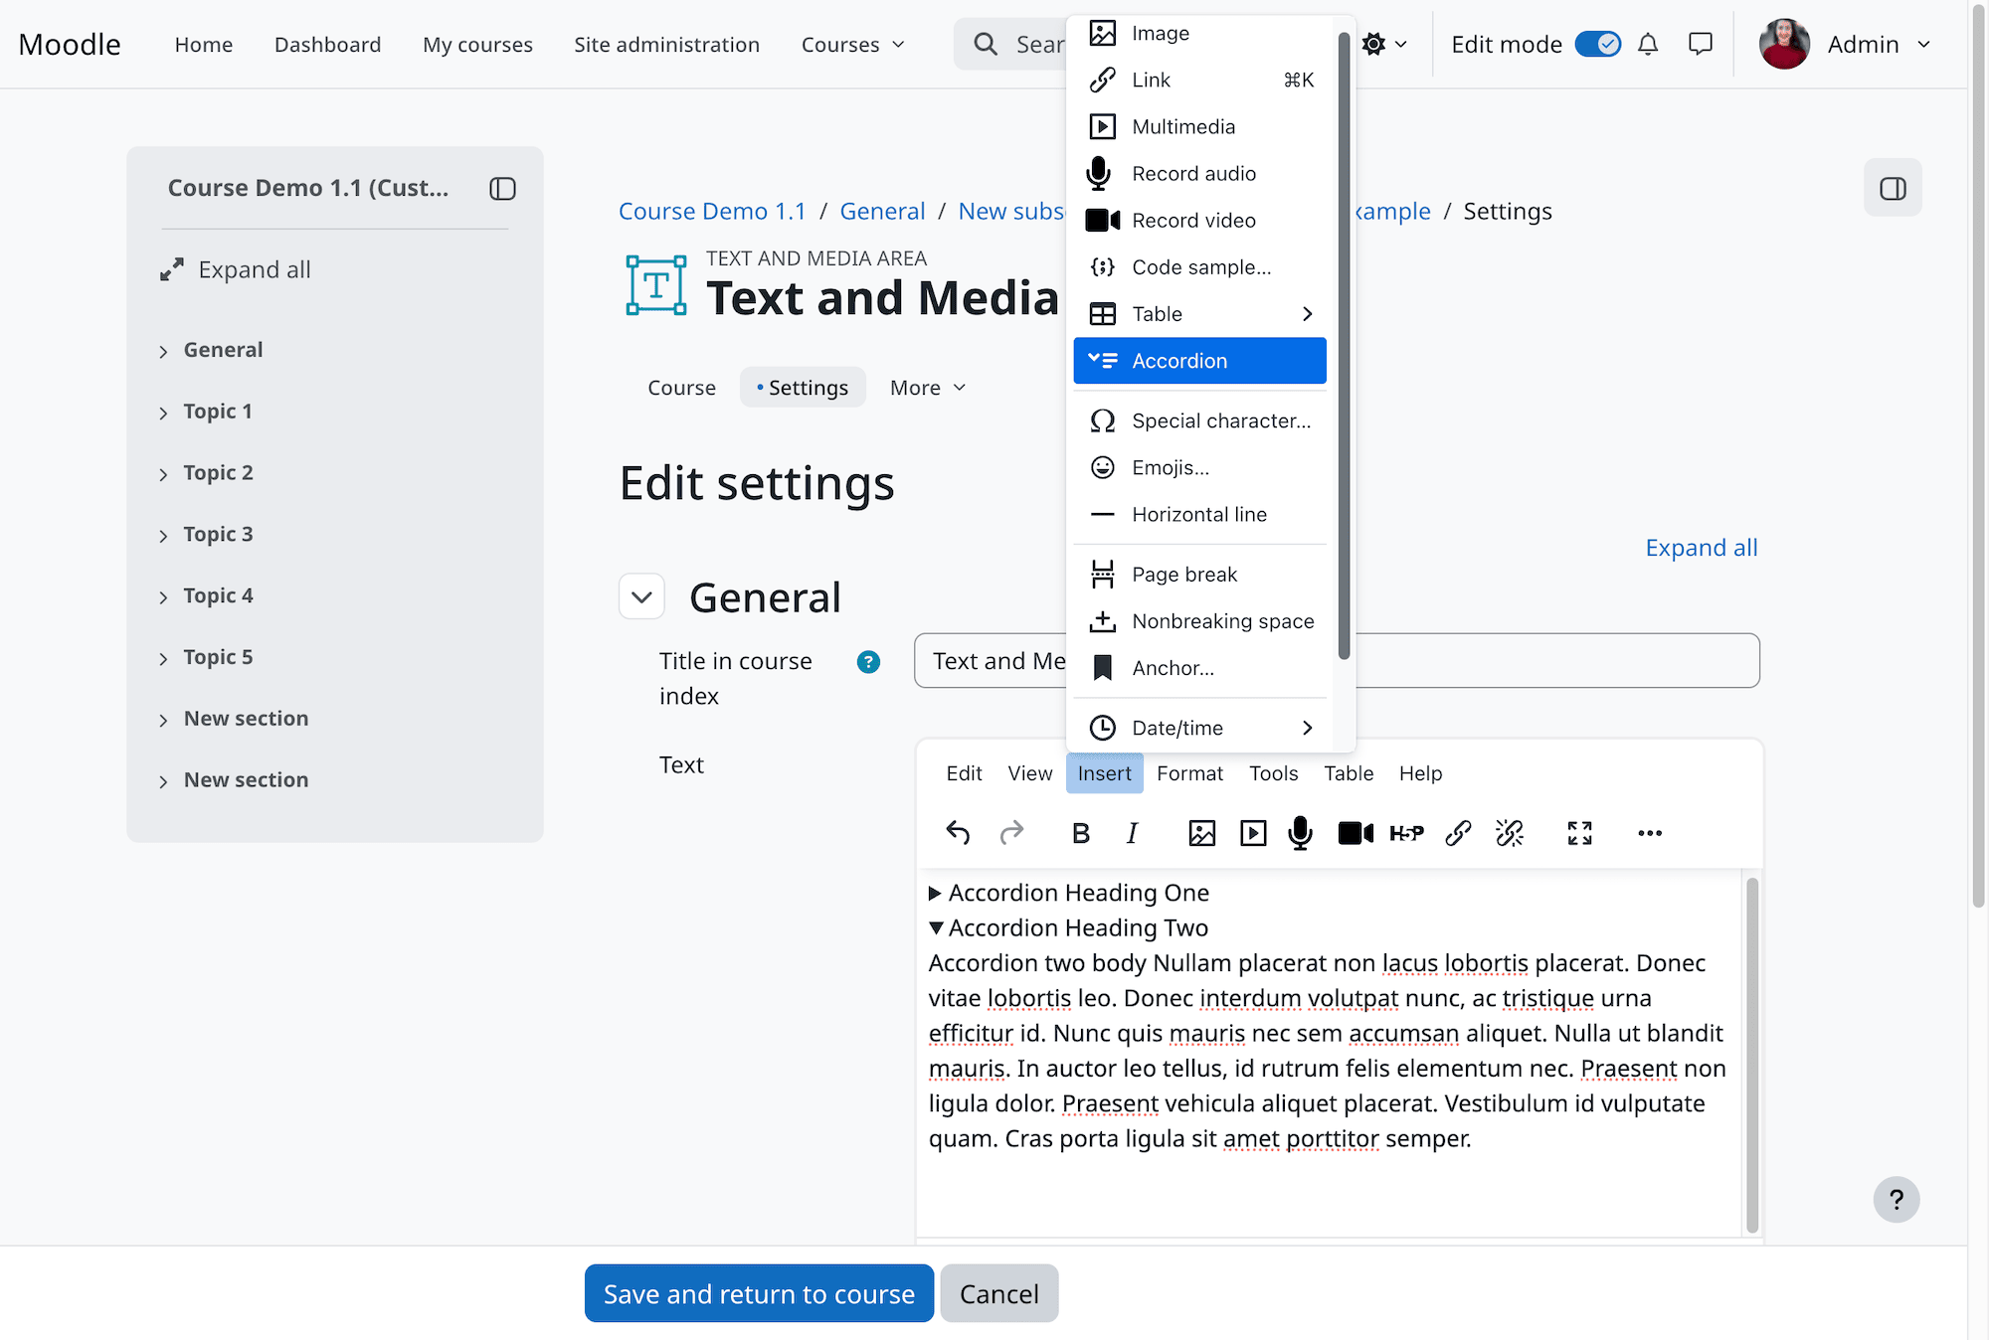Click the Text and Media area activity icon

coord(656,285)
